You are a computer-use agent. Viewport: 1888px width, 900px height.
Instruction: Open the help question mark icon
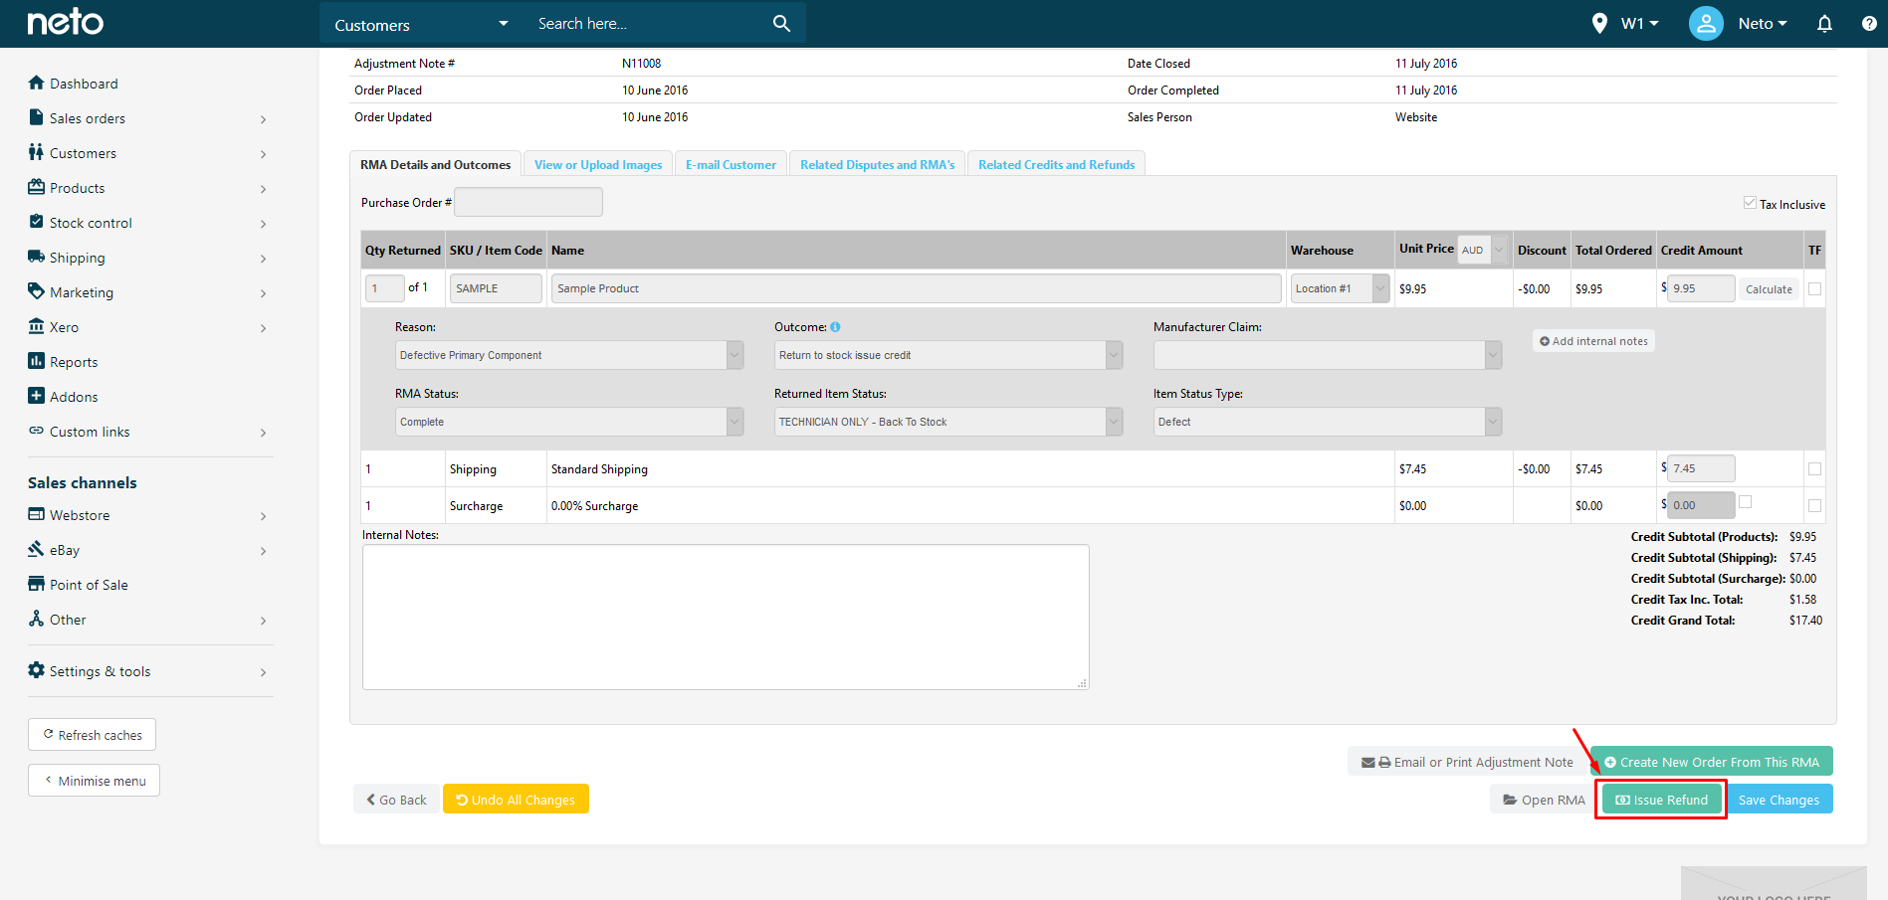point(1869,23)
